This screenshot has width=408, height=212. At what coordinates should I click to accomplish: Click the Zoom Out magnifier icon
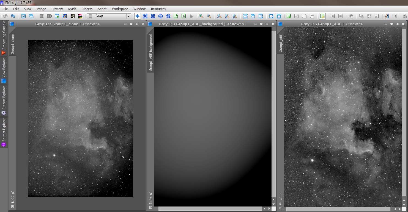209,16
